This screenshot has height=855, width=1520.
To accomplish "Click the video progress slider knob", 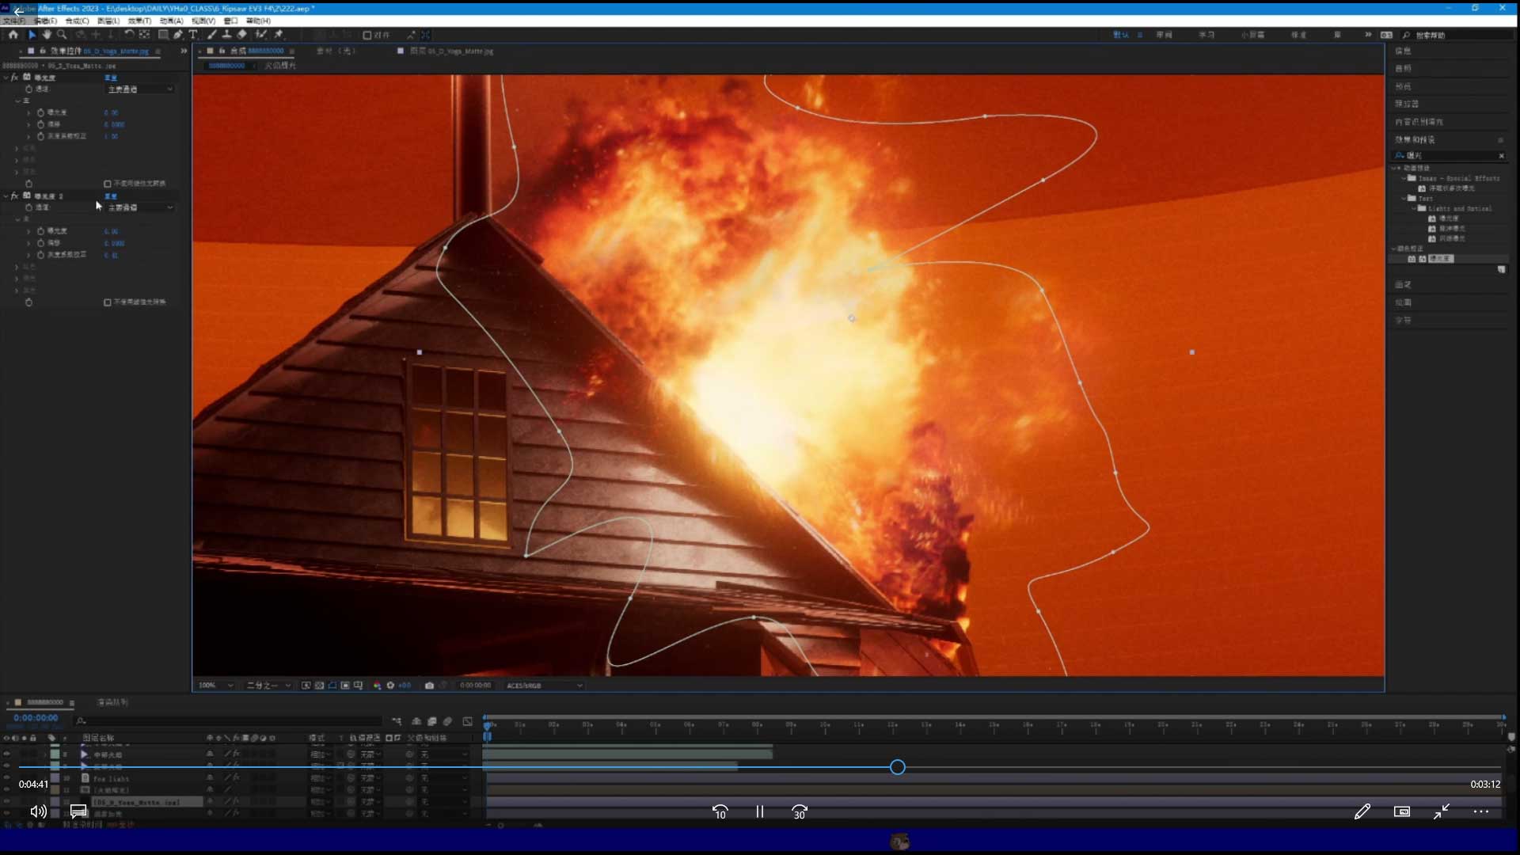I will click(x=897, y=767).
